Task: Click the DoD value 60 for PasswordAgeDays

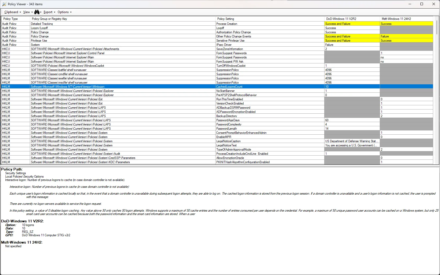Action: (x=352, y=120)
